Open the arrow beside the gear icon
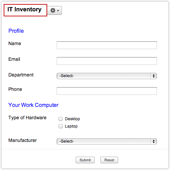The height and width of the screenshot is (170, 170). 58,11
